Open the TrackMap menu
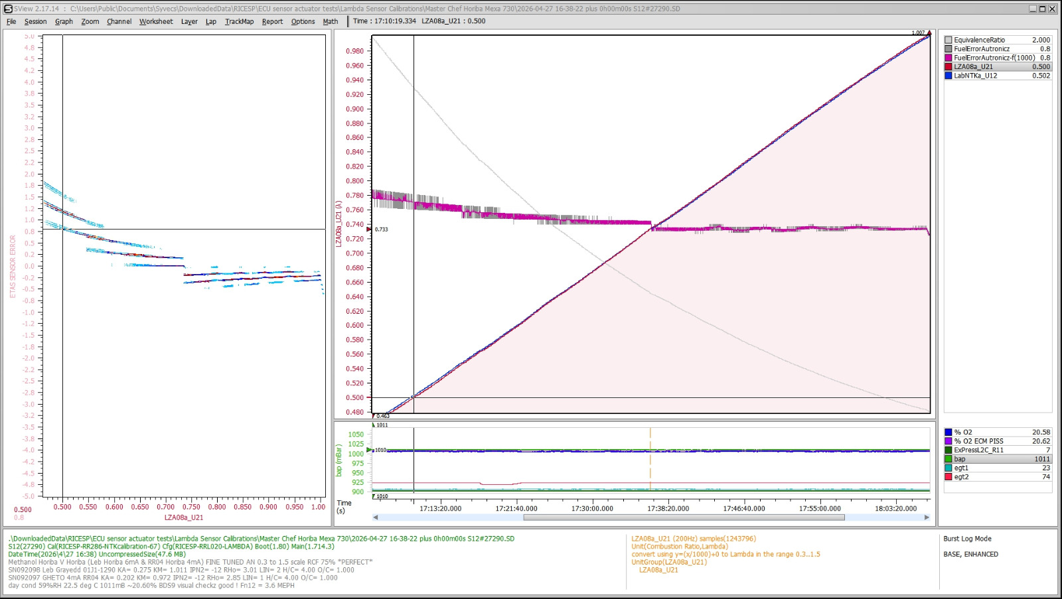The image size is (1062, 599). pos(239,21)
